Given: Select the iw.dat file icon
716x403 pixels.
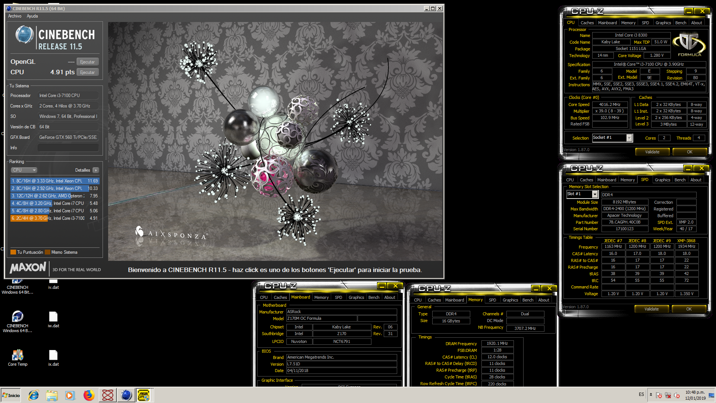Looking at the screenshot, I should click(x=53, y=320).
